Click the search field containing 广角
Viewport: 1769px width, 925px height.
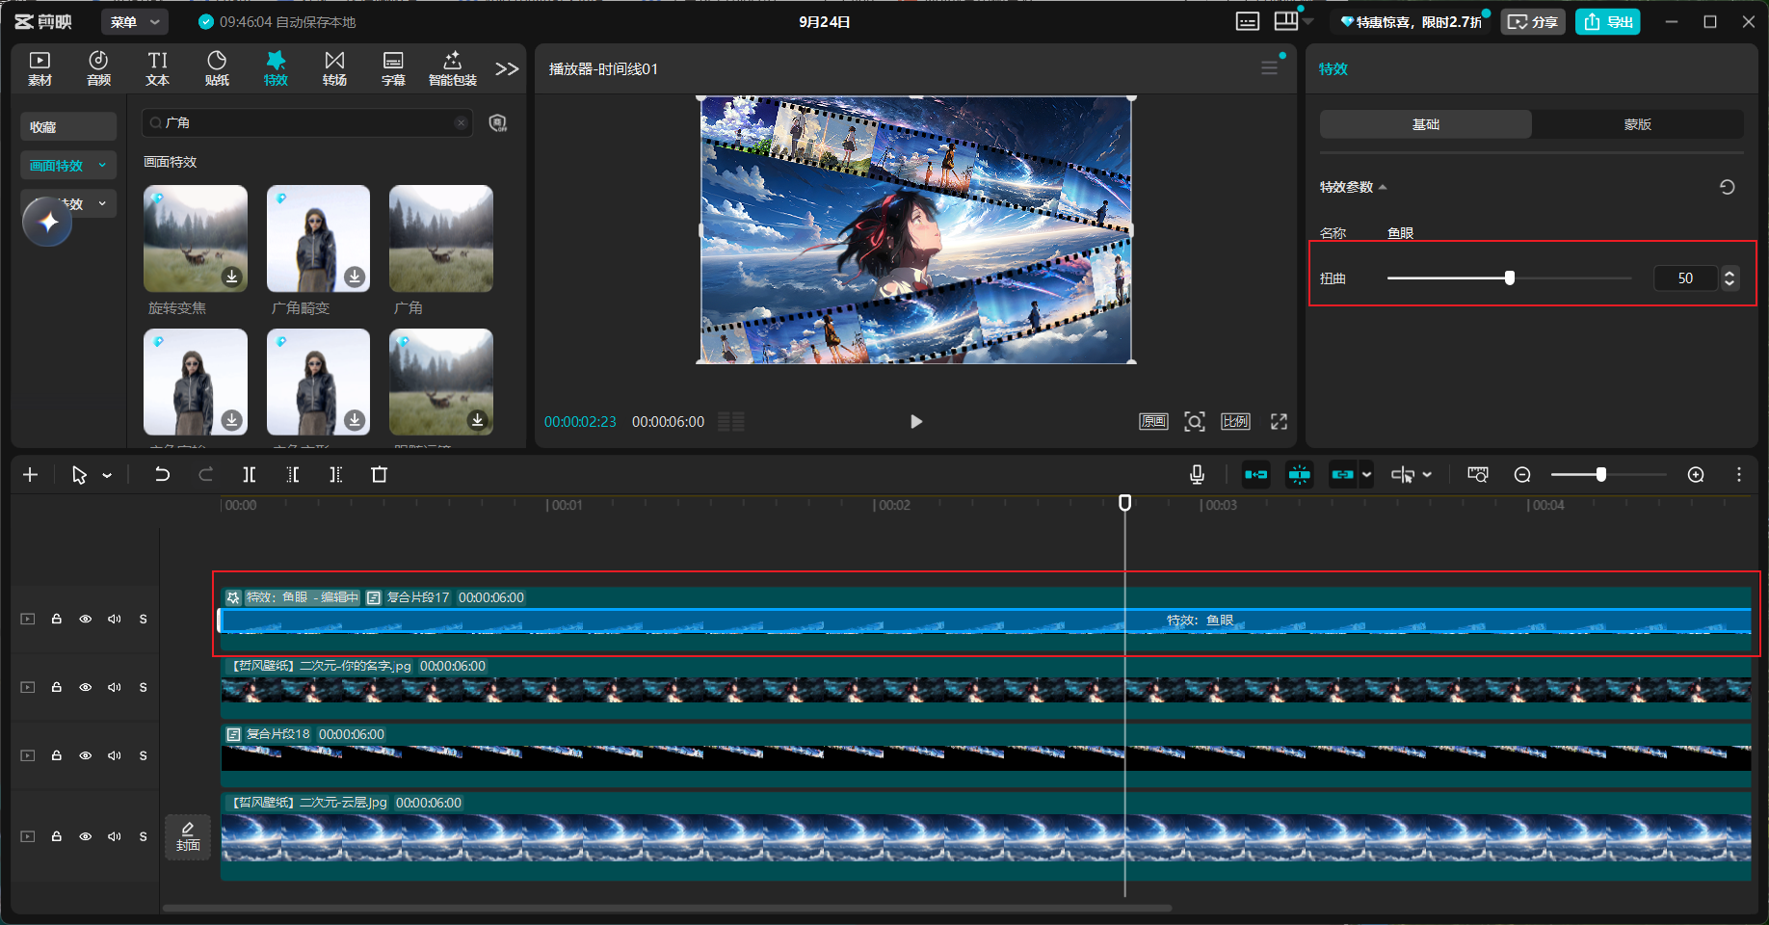pyautogui.click(x=307, y=122)
